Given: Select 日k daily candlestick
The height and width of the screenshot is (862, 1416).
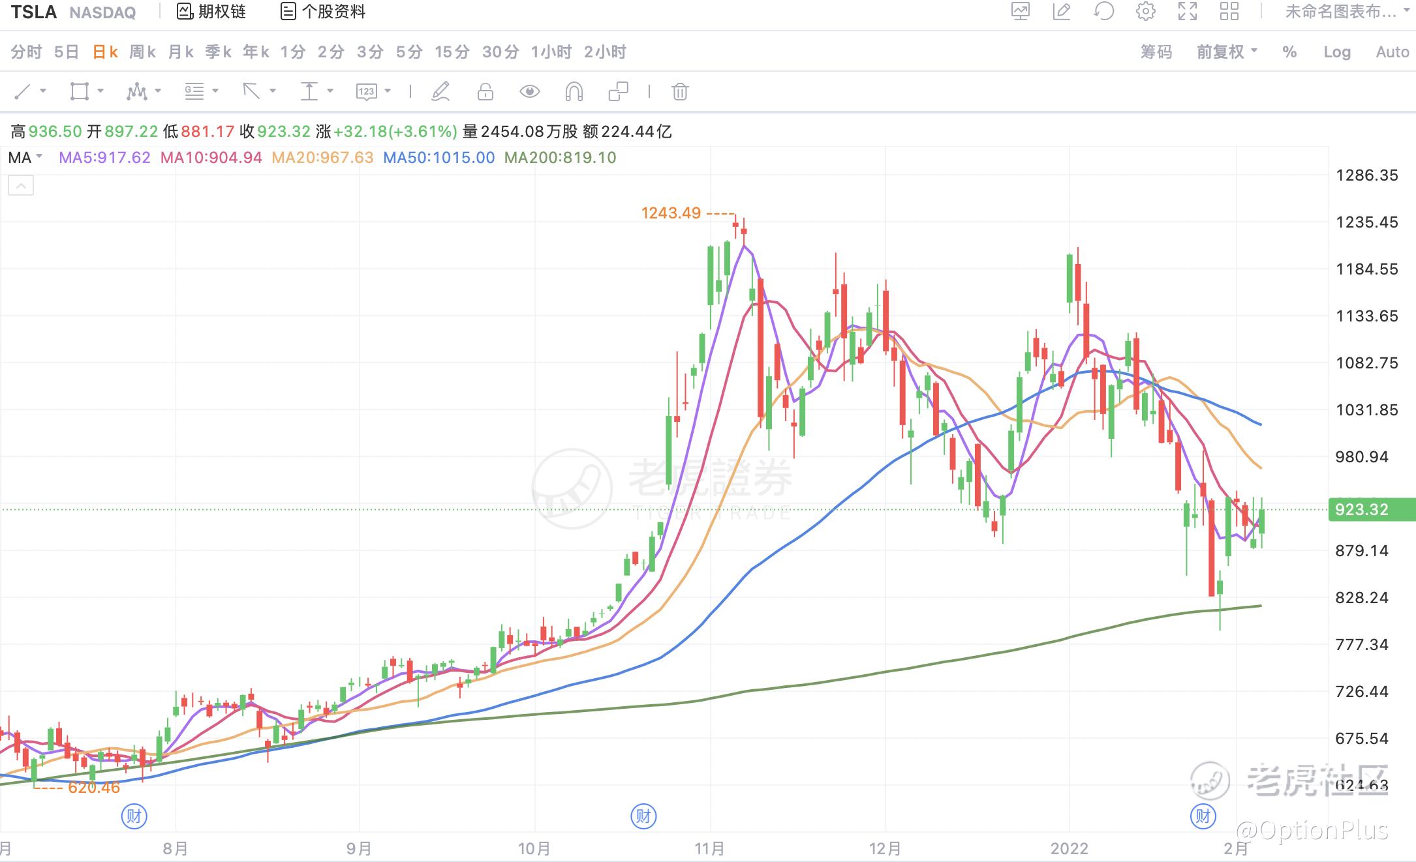Looking at the screenshot, I should click(105, 52).
